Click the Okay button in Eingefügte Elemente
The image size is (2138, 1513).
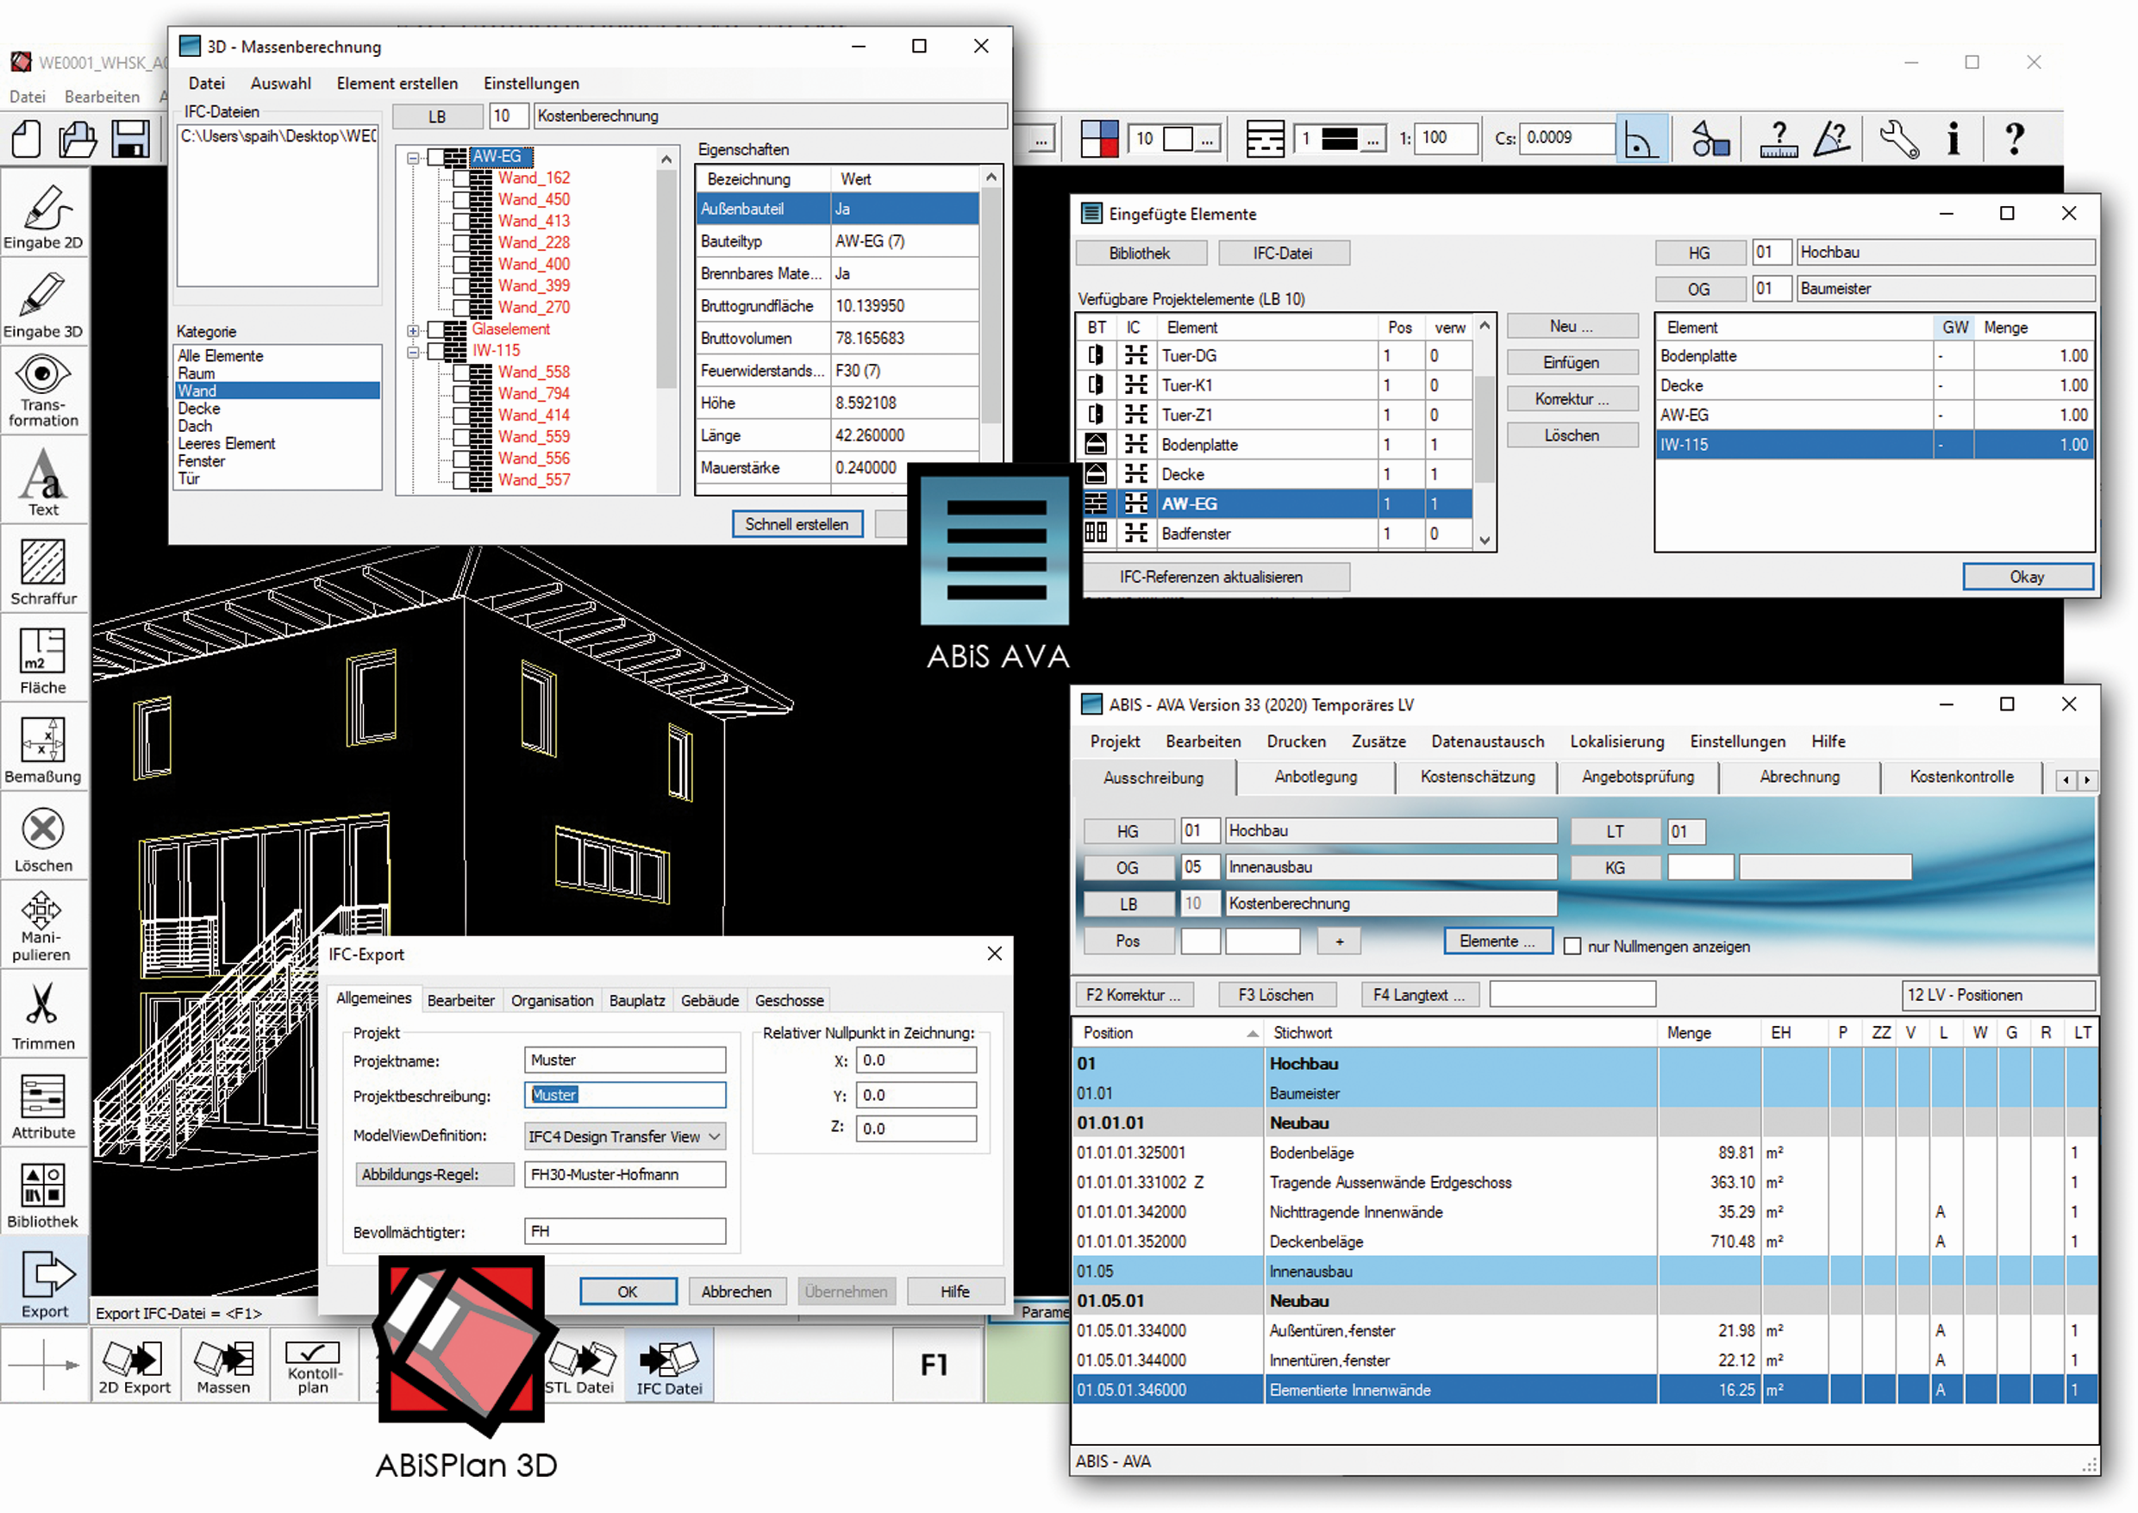(x=2027, y=578)
